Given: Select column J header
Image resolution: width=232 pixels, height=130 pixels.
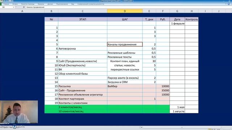Looking at the screenshot, I should (x=219, y=11).
